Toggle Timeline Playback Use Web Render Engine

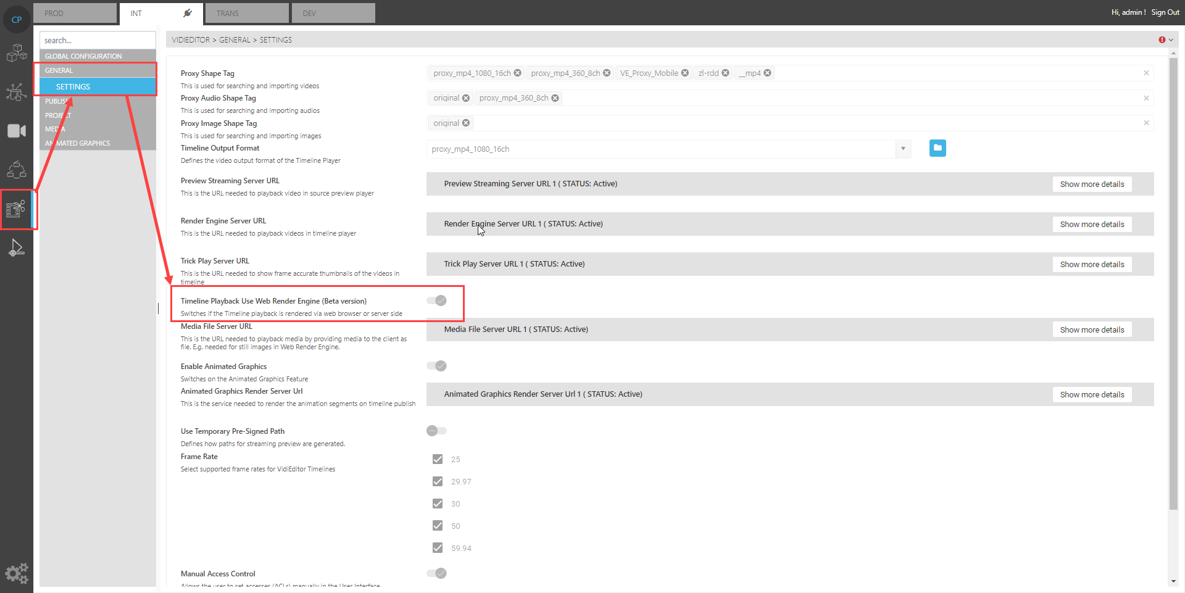click(x=437, y=301)
